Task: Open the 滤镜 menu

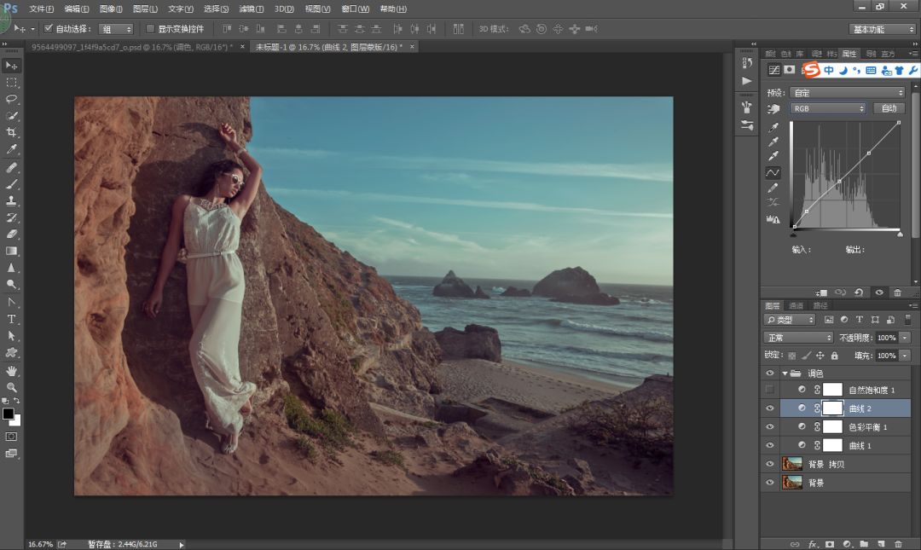Action: pyautogui.click(x=251, y=9)
